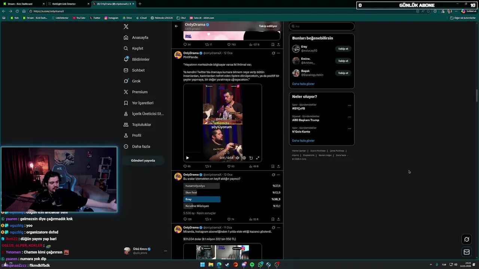Click the browser address bar

(x=221, y=11)
